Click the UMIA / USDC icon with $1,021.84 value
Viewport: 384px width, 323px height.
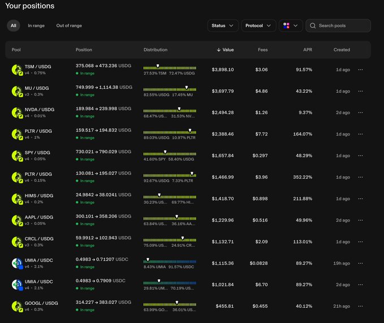(17, 285)
